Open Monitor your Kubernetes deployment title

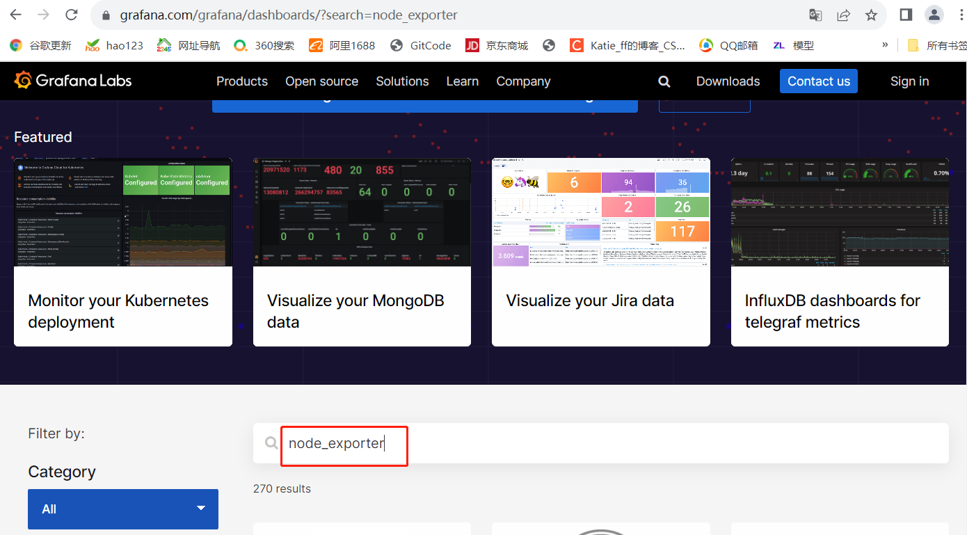tap(118, 312)
